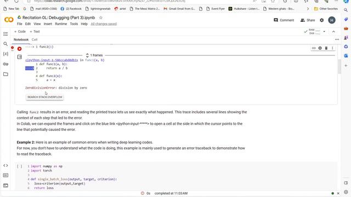
Task: Open the ipython-input traceback link
Action: (x=52, y=60)
